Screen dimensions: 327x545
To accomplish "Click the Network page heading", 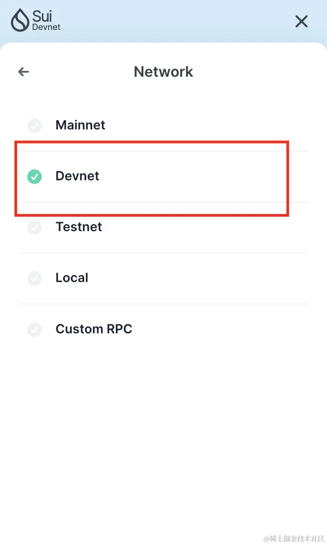I will tap(163, 72).
